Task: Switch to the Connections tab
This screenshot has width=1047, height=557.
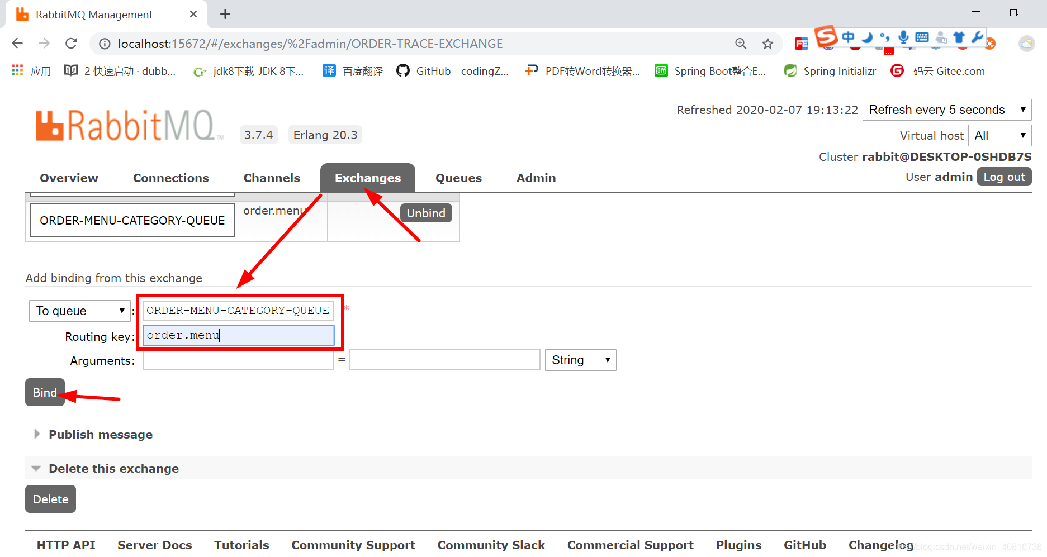Action: click(x=171, y=178)
